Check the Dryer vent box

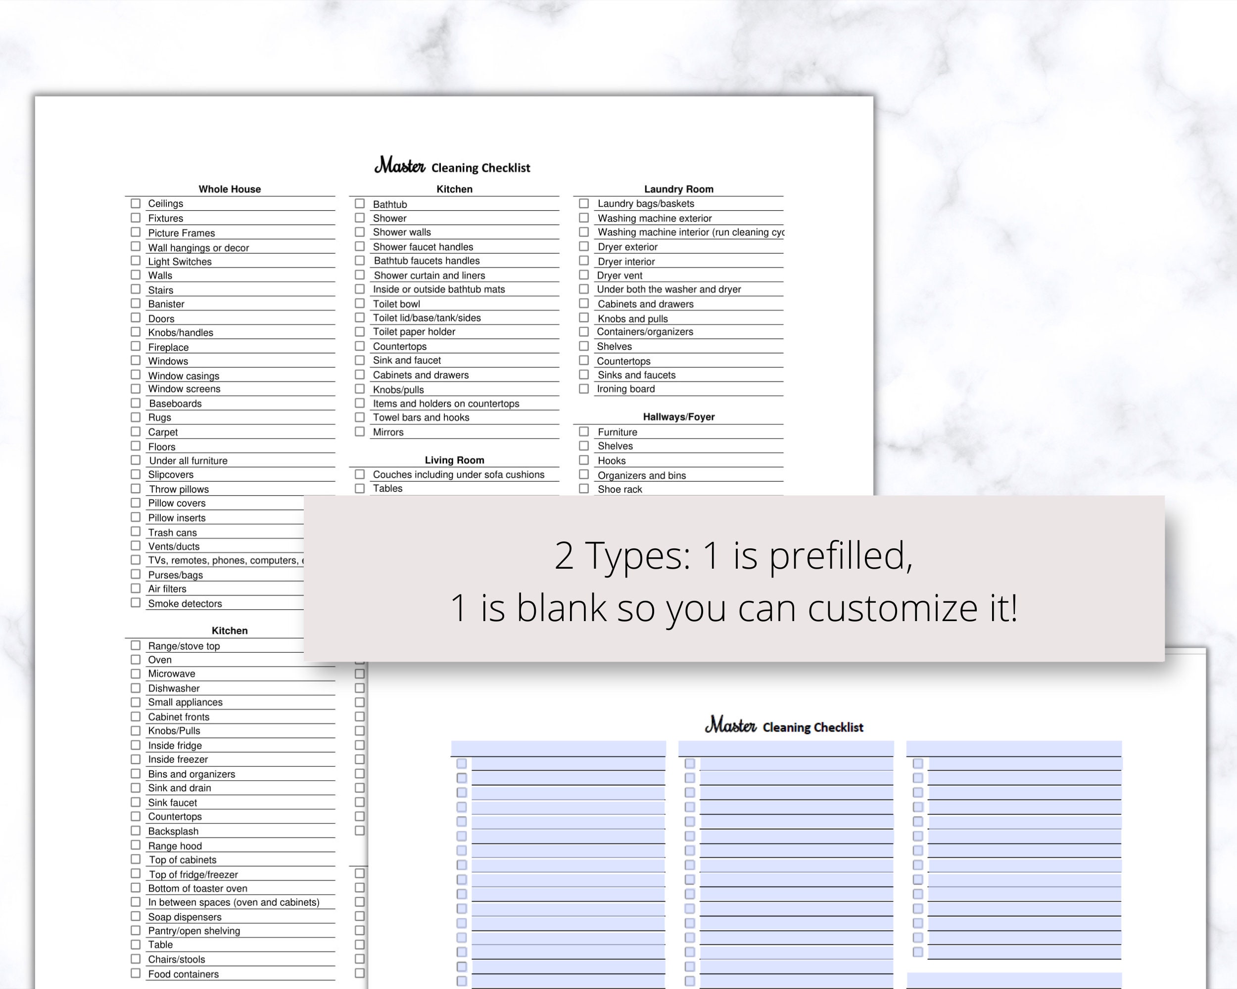(584, 275)
